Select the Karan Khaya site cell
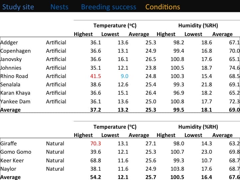 (15, 93)
